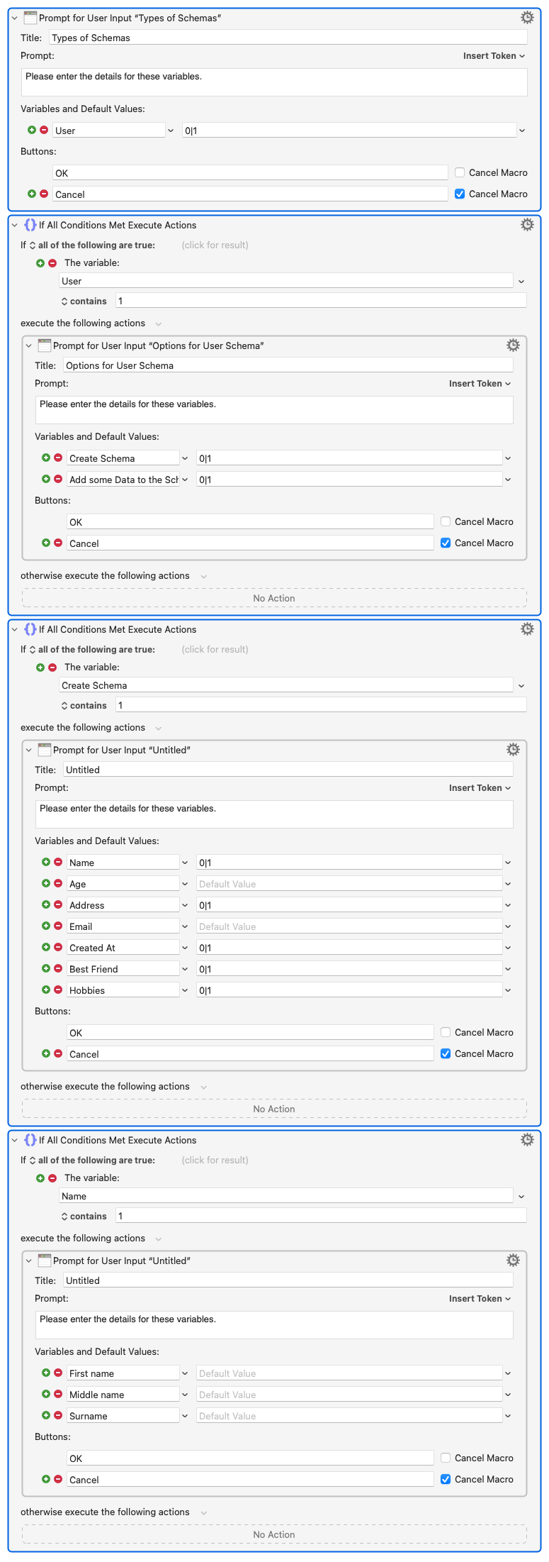Click the Email default value field
549x1562 pixels.
(x=349, y=926)
